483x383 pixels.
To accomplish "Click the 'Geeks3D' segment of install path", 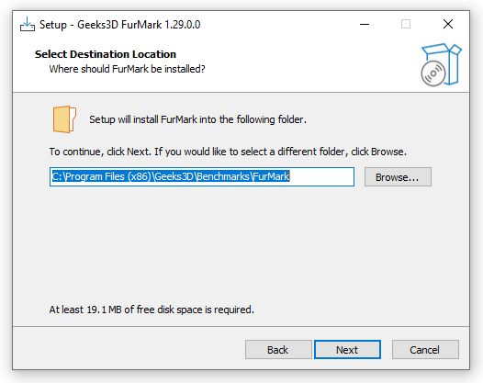I will pos(174,176).
